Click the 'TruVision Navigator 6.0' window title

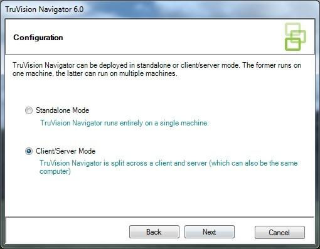45,9
